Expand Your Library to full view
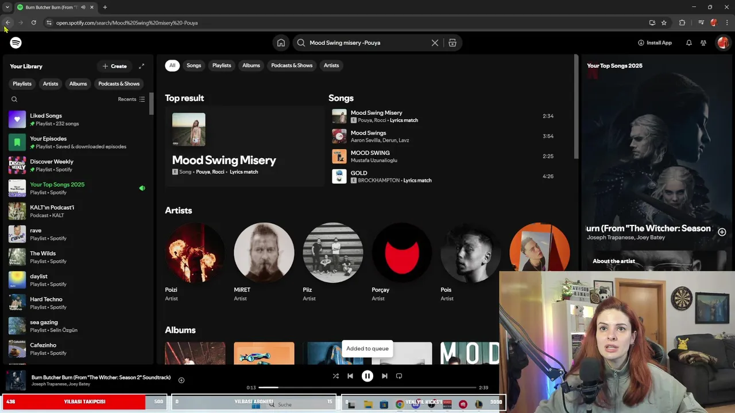Image resolution: width=735 pixels, height=413 pixels. (141, 66)
